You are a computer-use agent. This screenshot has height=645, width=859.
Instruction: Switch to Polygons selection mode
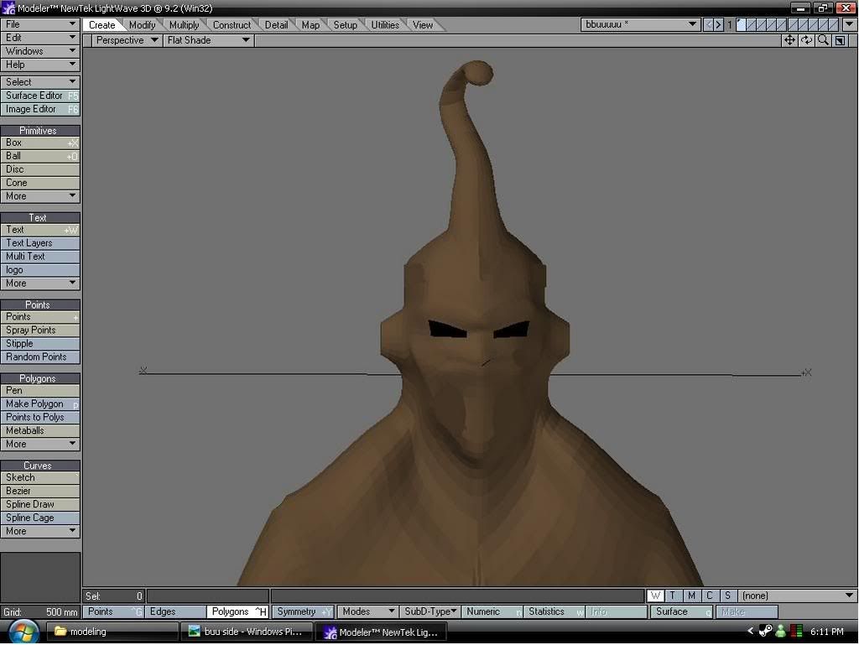(237, 611)
